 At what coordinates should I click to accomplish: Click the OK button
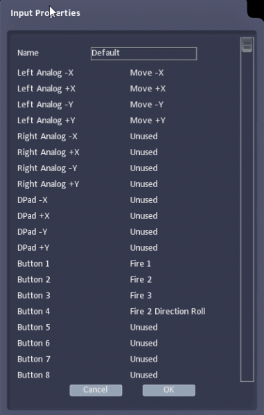[168, 390]
